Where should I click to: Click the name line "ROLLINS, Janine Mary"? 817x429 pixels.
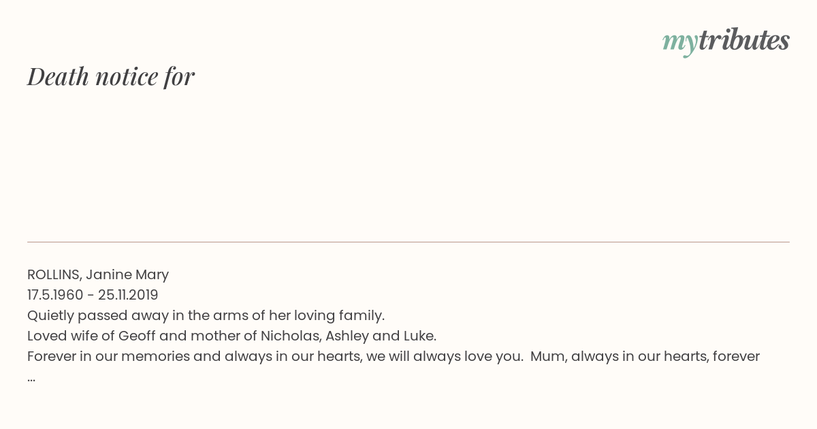click(x=98, y=274)
